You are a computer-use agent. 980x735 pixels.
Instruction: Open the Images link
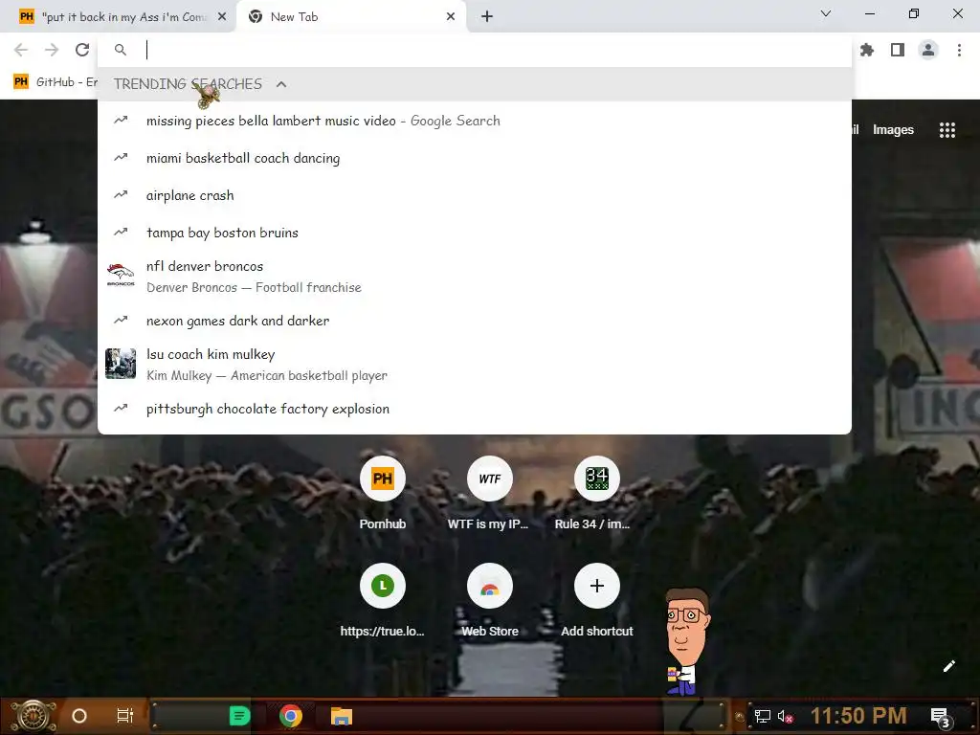tap(893, 130)
